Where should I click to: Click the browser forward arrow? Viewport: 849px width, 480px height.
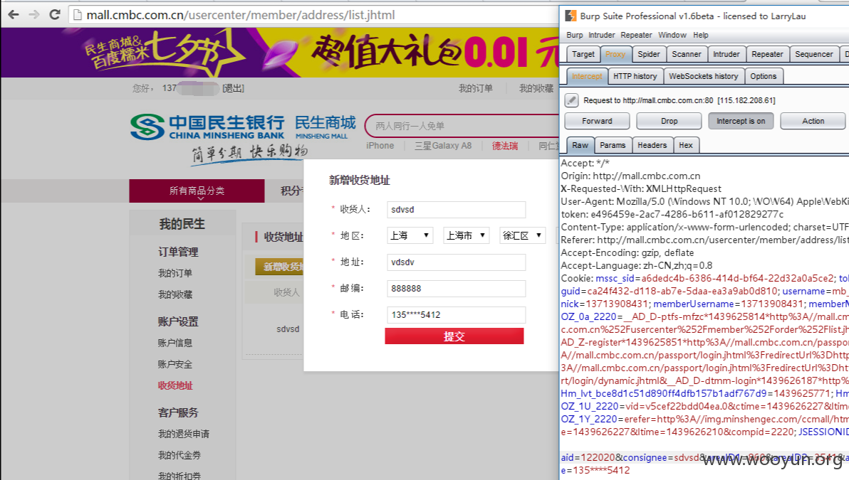click(34, 15)
